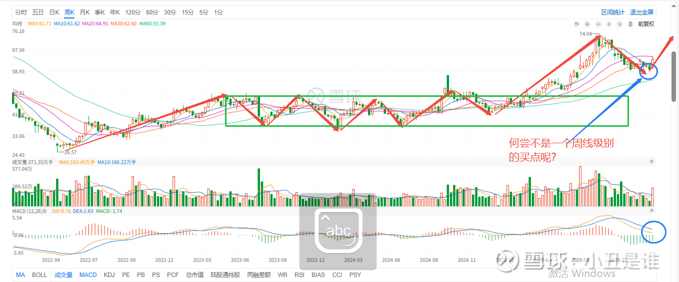Click the MA30:62.60 moving average label

(x=123, y=23)
